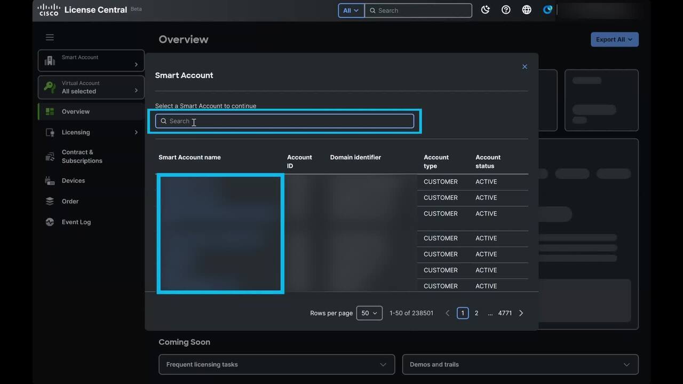
Task: Expand the Virtual Account selector chevron
Action: [x=136, y=91]
